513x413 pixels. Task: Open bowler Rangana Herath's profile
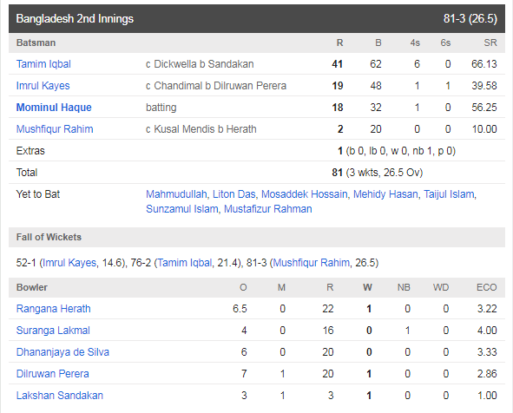53,309
